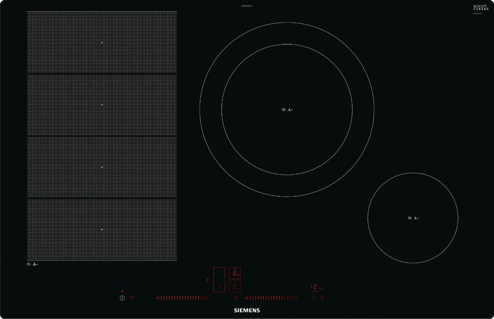This screenshot has height=319, width=494.
Task: Tap the center dot of the second flex segment
Action: (x=102, y=105)
